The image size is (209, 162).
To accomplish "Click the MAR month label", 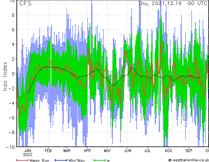I will coord(67,151).
